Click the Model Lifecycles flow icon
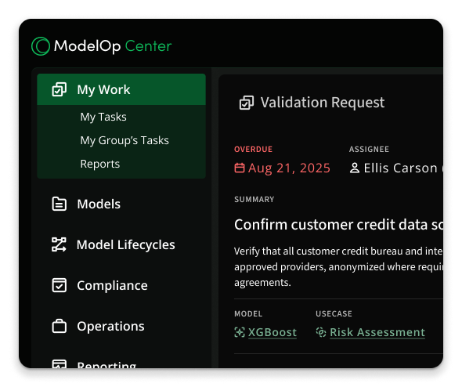 pyautogui.click(x=59, y=244)
